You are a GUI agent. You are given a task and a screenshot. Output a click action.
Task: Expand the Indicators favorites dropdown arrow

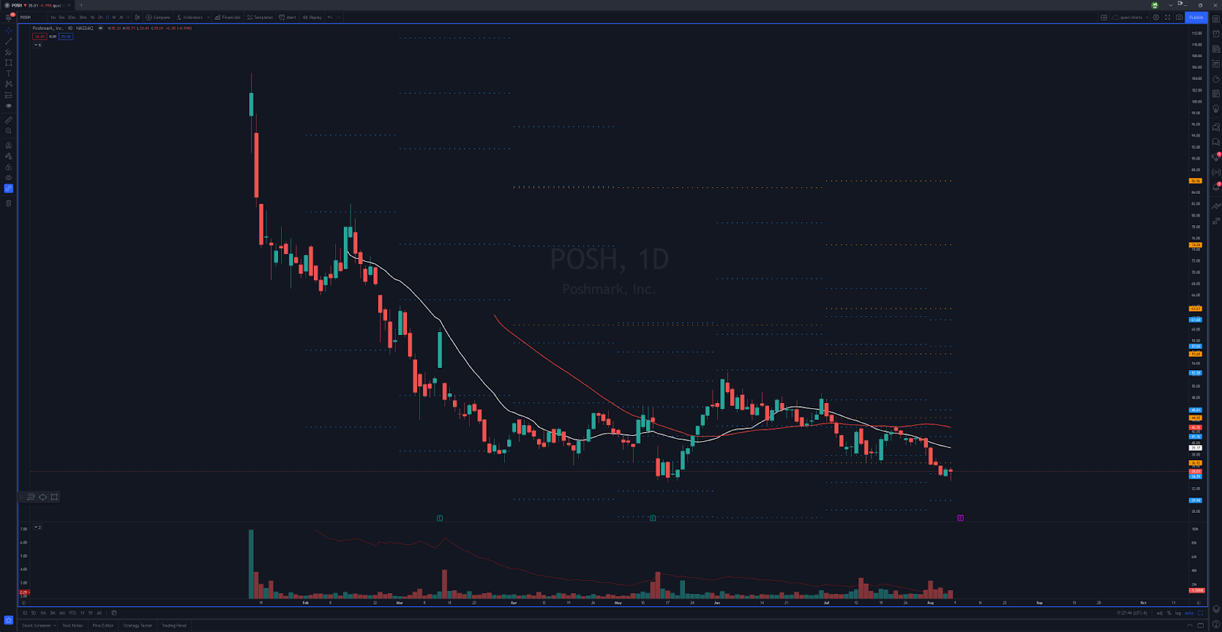coord(208,17)
